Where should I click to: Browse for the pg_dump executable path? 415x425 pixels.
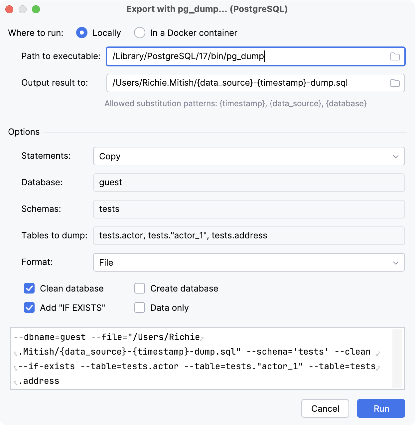395,56
